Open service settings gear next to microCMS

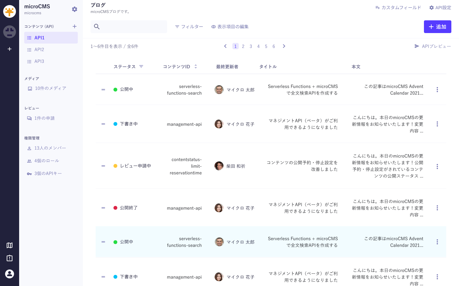coord(75,9)
